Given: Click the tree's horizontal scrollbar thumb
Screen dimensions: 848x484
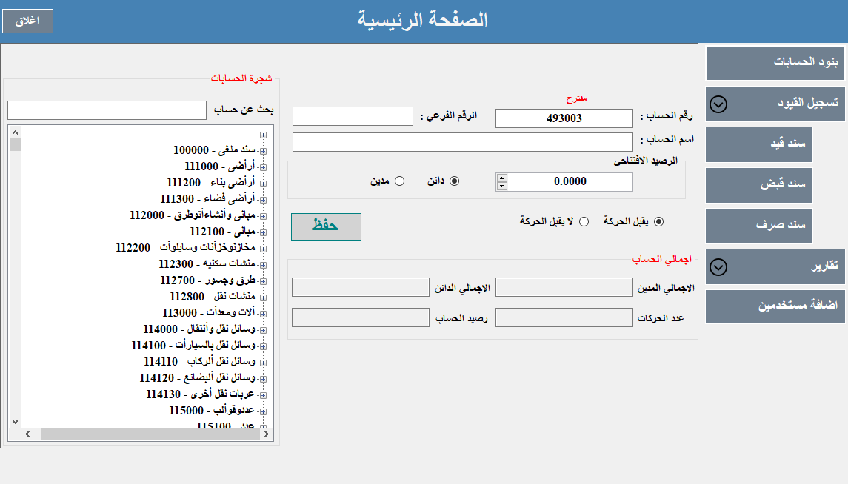Looking at the screenshot, I should (x=151, y=434).
